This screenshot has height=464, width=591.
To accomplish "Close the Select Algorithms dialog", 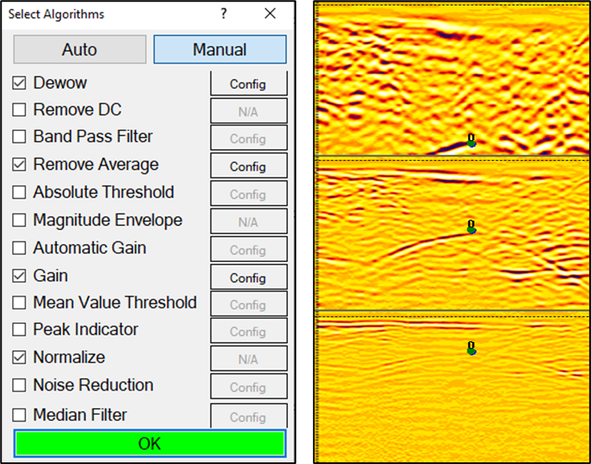I will (270, 14).
